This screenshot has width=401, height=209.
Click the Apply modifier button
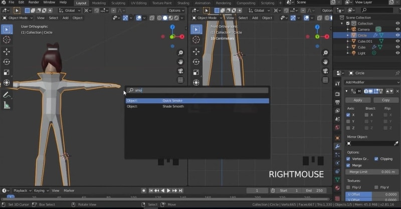[x=358, y=100]
